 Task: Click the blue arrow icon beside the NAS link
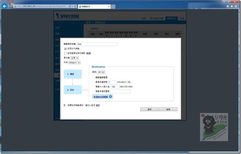tap(110, 96)
